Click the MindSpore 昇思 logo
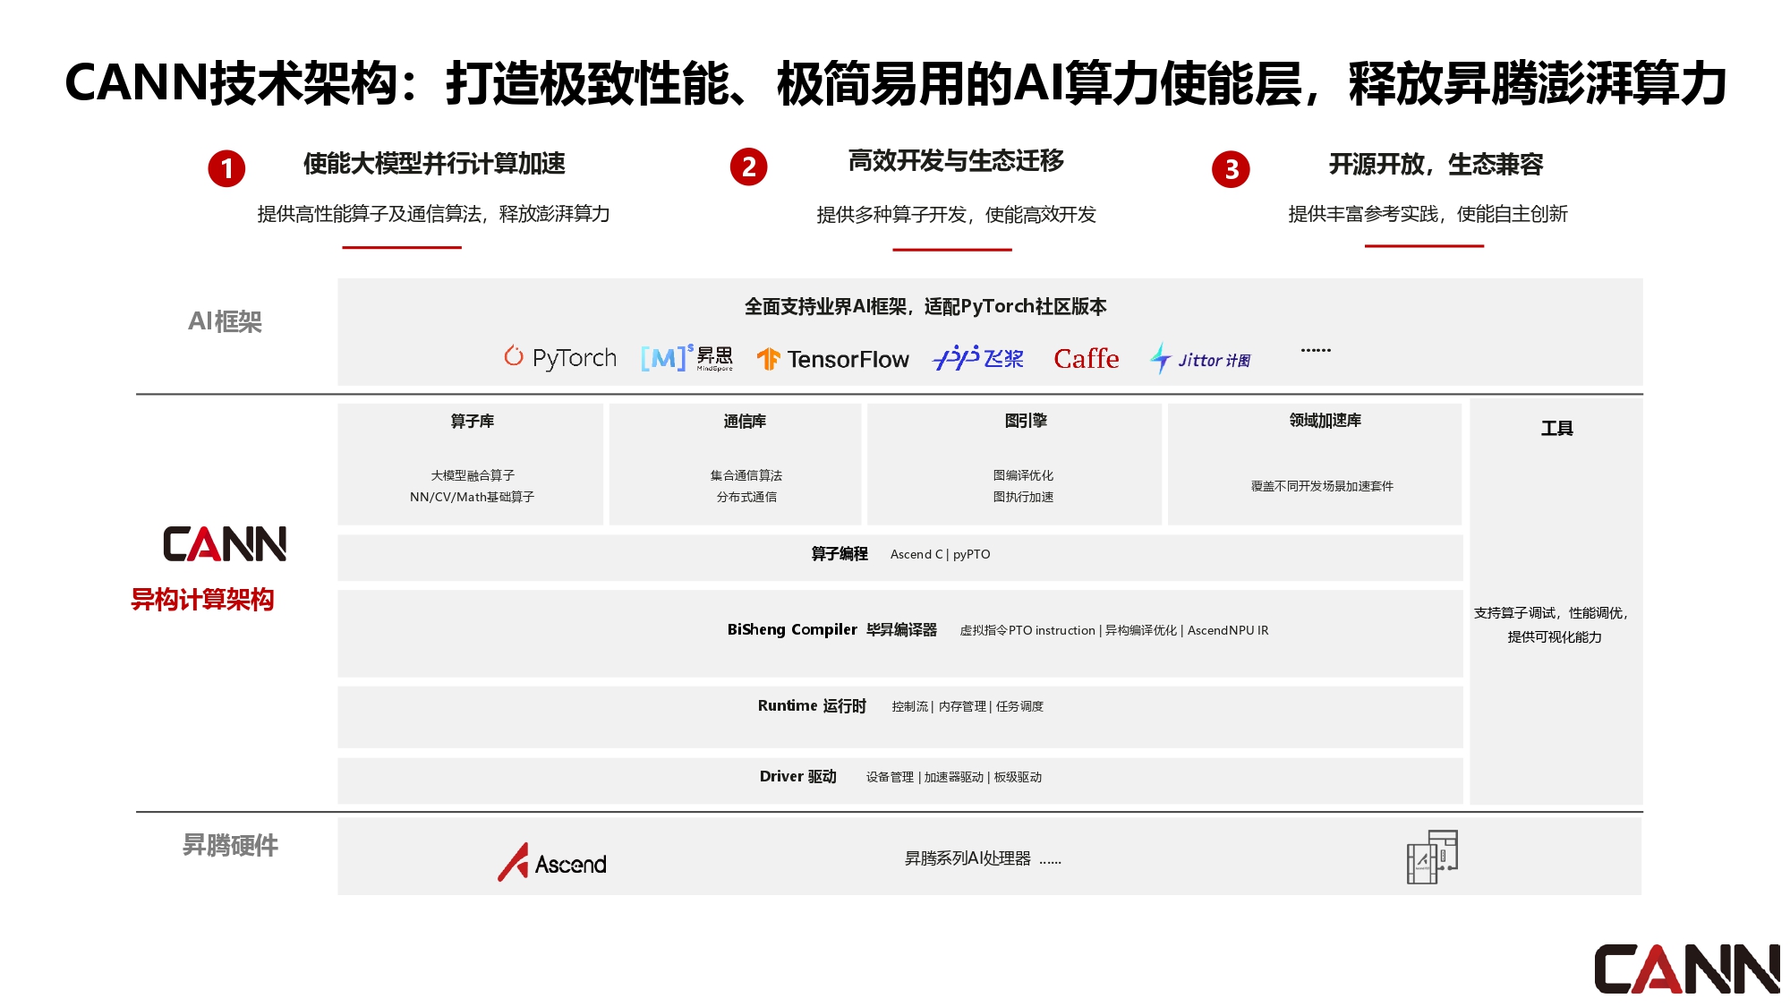This screenshot has height=1007, width=1790. [686, 358]
